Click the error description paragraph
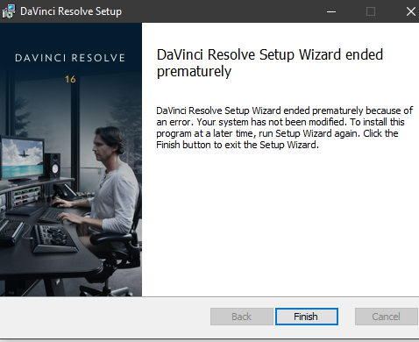 tap(284, 127)
